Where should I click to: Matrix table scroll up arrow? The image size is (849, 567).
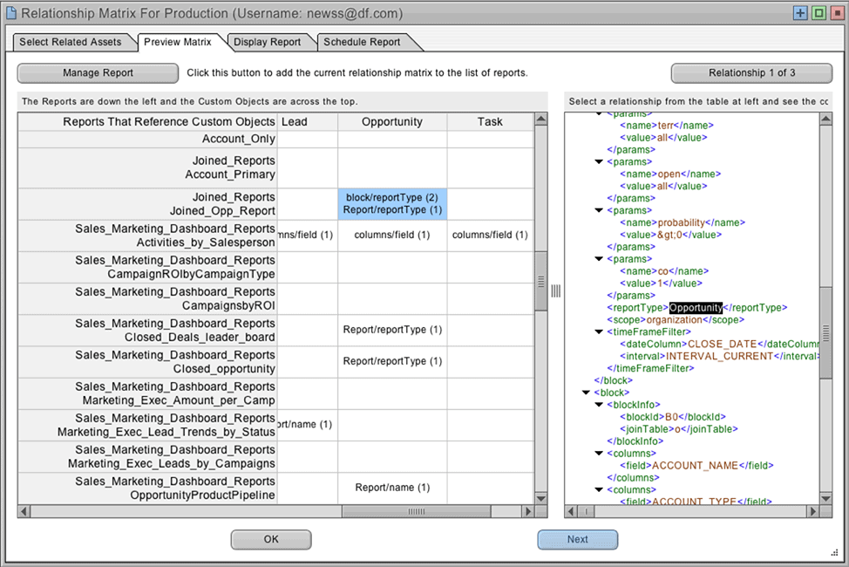coord(541,120)
